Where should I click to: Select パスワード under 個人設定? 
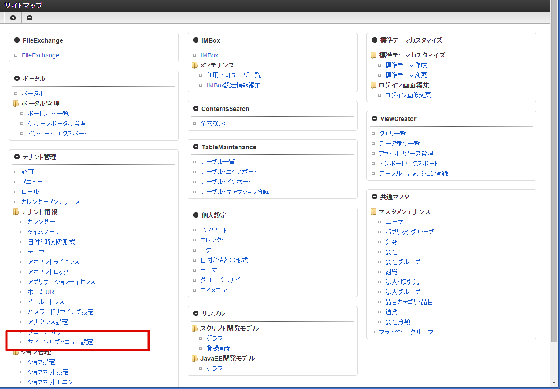214,230
